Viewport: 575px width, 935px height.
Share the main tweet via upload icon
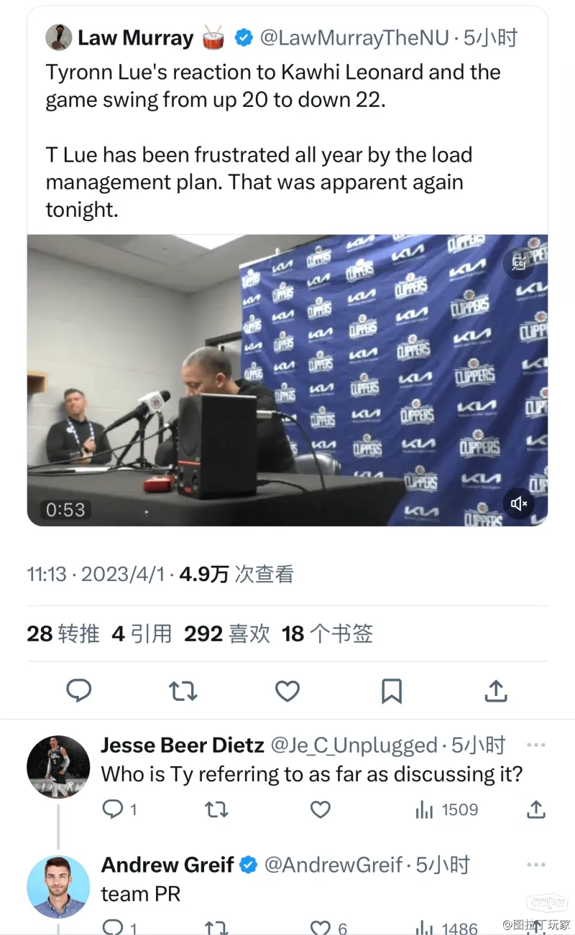[496, 691]
